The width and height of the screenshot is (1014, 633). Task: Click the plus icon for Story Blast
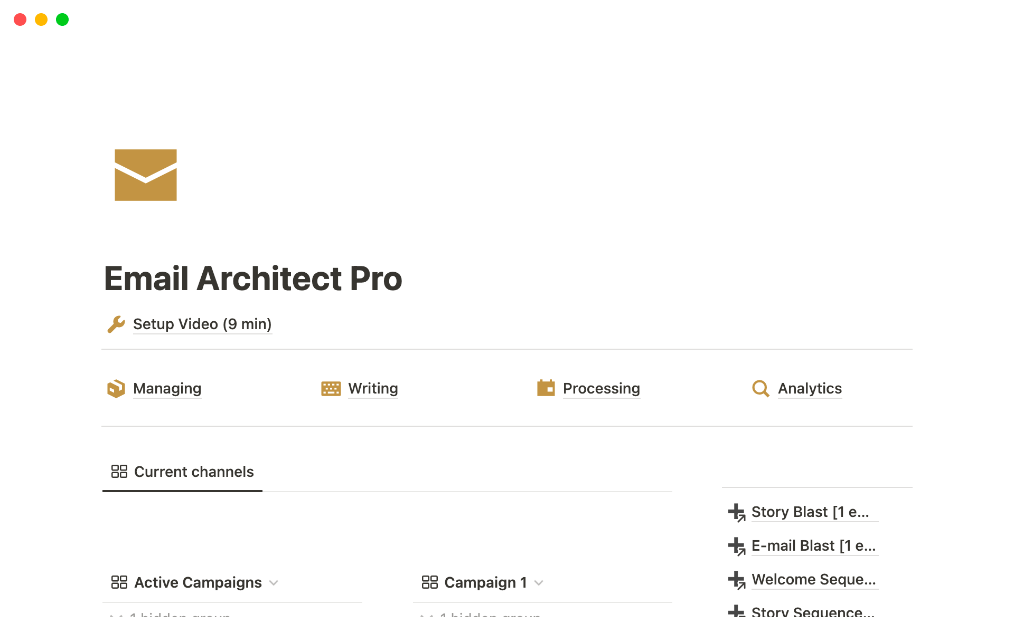tap(737, 512)
